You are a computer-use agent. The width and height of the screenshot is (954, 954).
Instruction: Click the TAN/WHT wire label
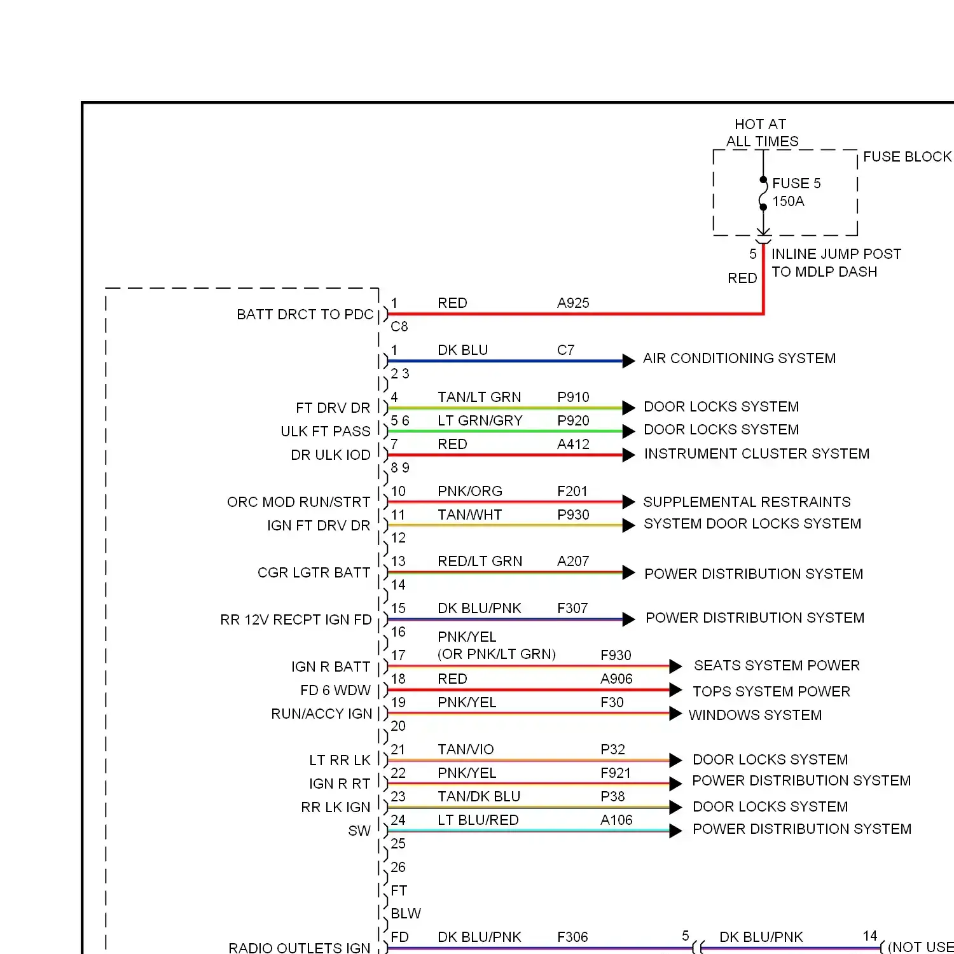click(x=469, y=515)
